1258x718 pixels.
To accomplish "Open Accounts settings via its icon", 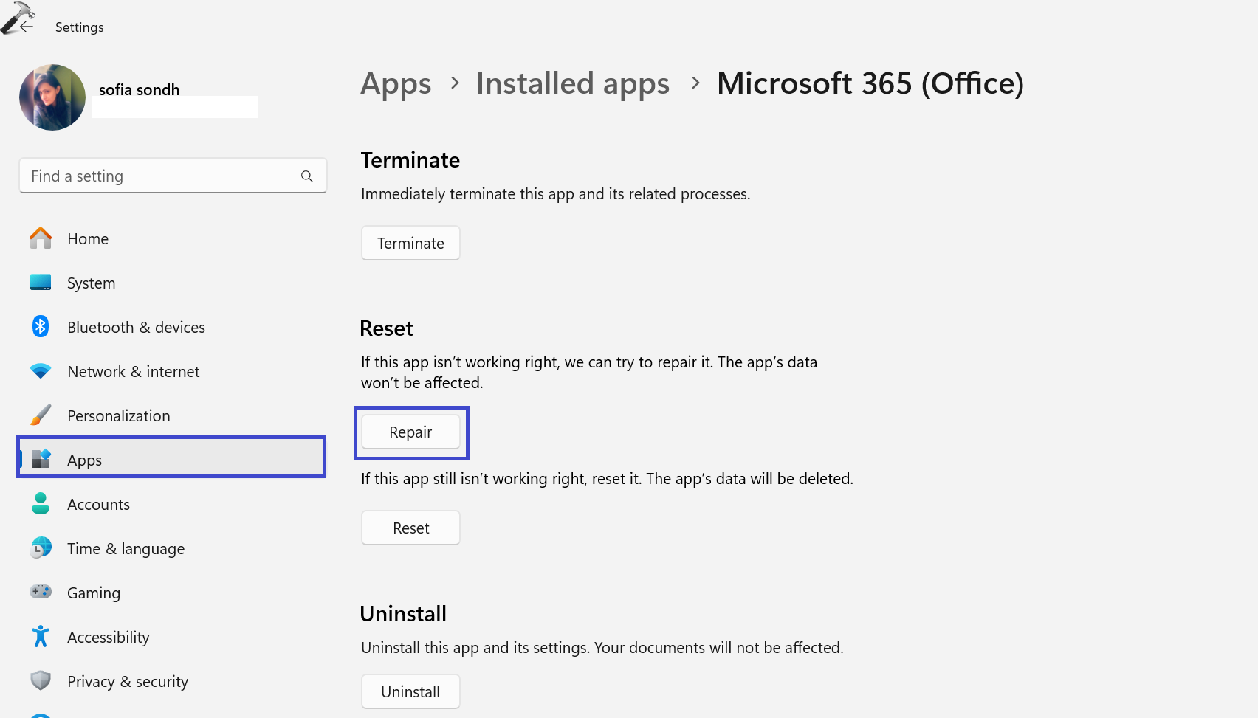I will (41, 504).
